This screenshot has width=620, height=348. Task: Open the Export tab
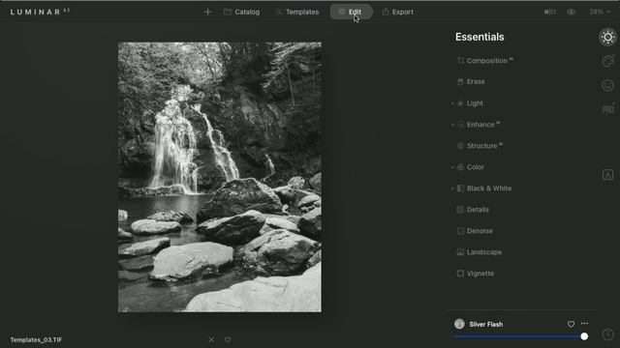pos(398,12)
